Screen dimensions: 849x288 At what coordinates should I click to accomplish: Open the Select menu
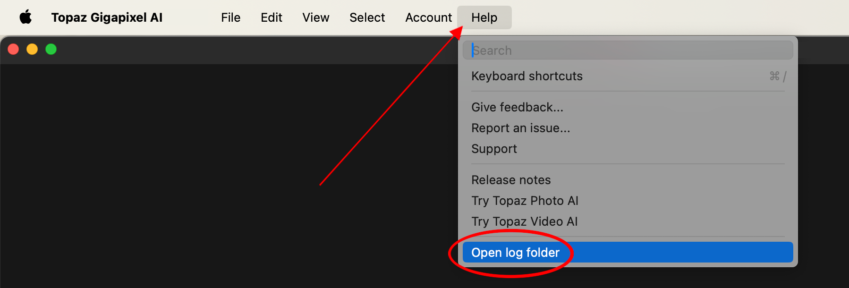[x=367, y=17]
